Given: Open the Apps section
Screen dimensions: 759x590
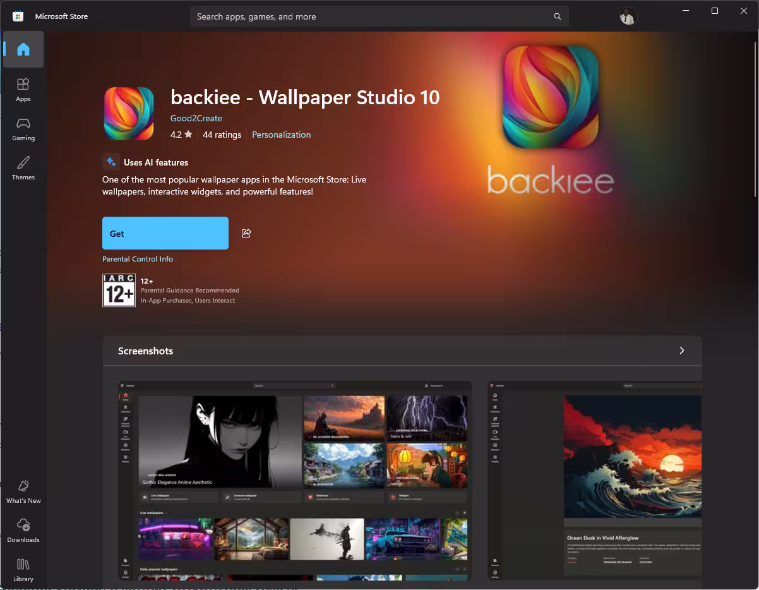Looking at the screenshot, I should tap(23, 90).
